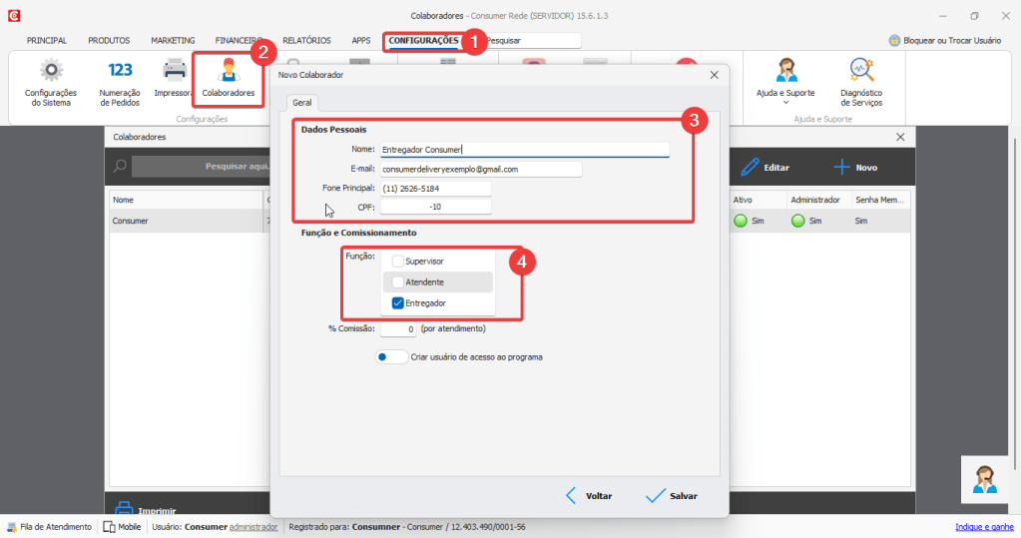Expand the Ajuda e Suporte dropdown
The width and height of the screenshot is (1021, 538).
(785, 102)
